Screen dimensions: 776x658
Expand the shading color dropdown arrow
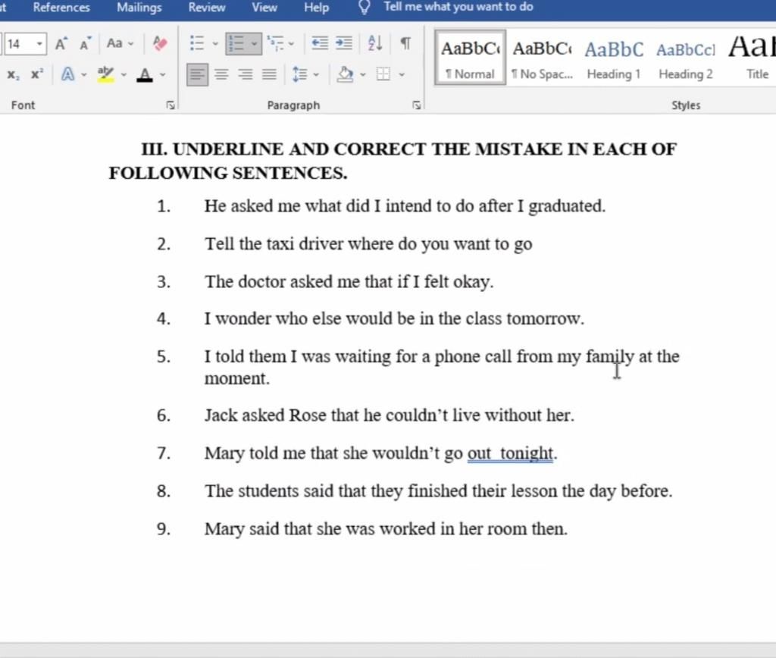point(363,75)
